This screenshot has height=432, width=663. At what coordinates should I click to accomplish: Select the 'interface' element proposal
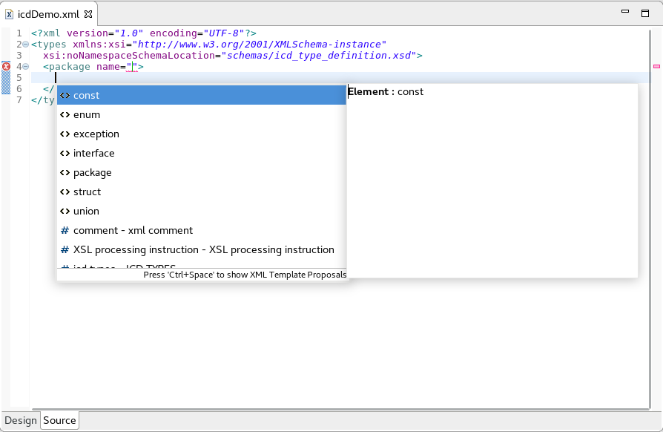point(93,154)
